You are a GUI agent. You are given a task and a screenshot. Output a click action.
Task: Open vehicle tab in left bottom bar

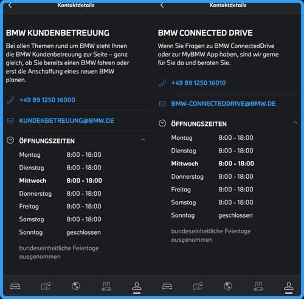pyautogui.click(x=15, y=286)
